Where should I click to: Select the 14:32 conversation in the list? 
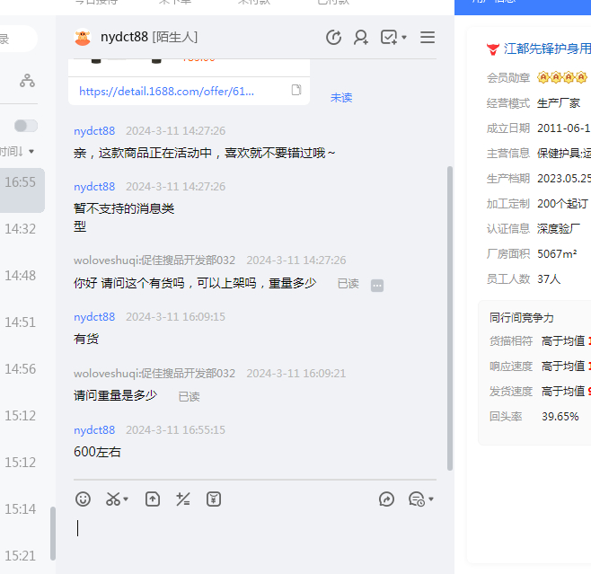pyautogui.click(x=21, y=229)
